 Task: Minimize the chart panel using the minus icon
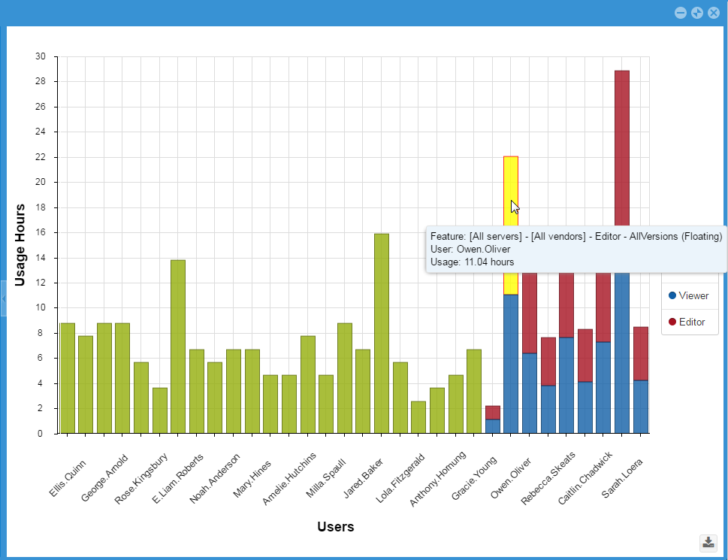point(681,13)
